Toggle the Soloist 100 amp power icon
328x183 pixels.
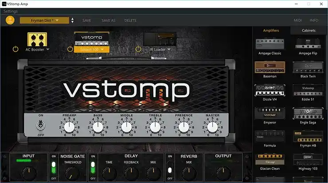tap(70, 49)
